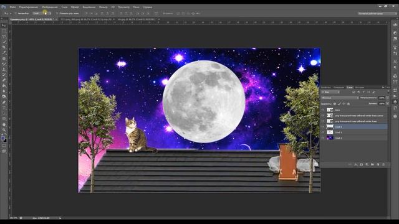Select the Rectangle shape tool

(4, 119)
